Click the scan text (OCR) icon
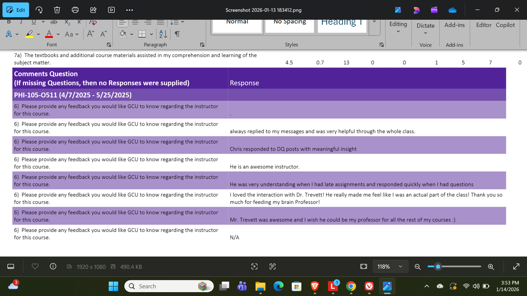This screenshot has height=296, width=527. point(272,266)
